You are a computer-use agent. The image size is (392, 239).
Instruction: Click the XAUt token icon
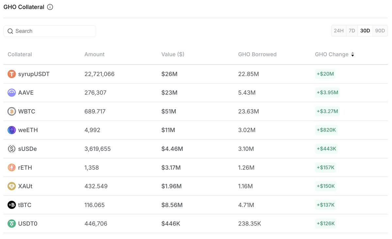[12, 186]
